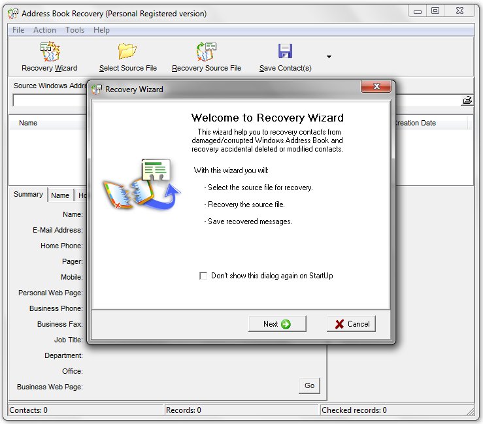Open the Help menu

(x=101, y=30)
